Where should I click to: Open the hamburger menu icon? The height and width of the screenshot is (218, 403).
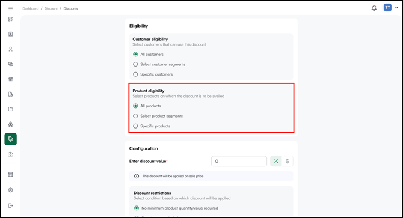click(11, 8)
